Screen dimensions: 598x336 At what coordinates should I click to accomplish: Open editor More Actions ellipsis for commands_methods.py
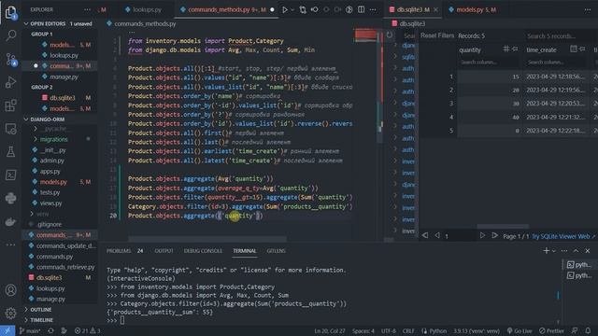[x=373, y=10]
